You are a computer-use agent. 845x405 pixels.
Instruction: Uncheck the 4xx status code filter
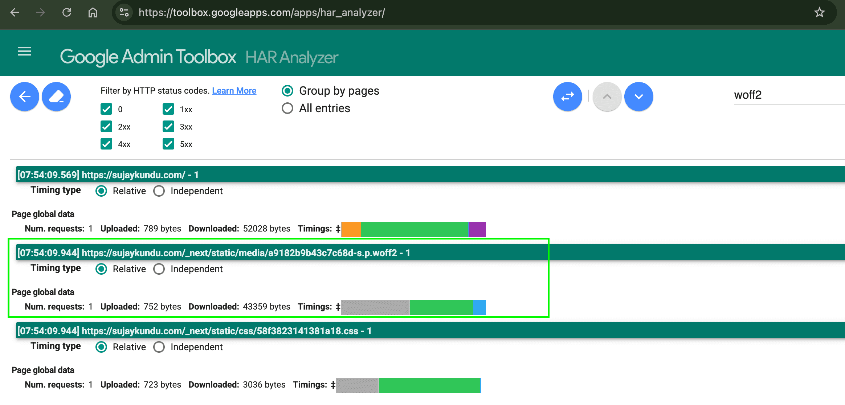106,144
